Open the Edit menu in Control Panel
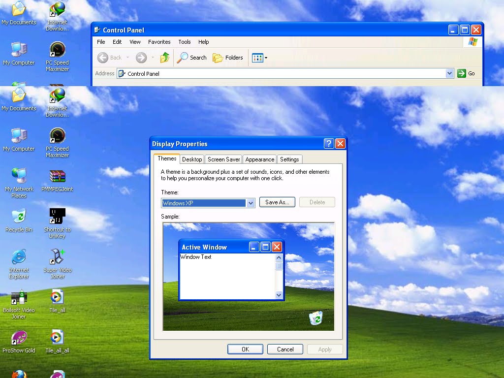 coord(117,42)
